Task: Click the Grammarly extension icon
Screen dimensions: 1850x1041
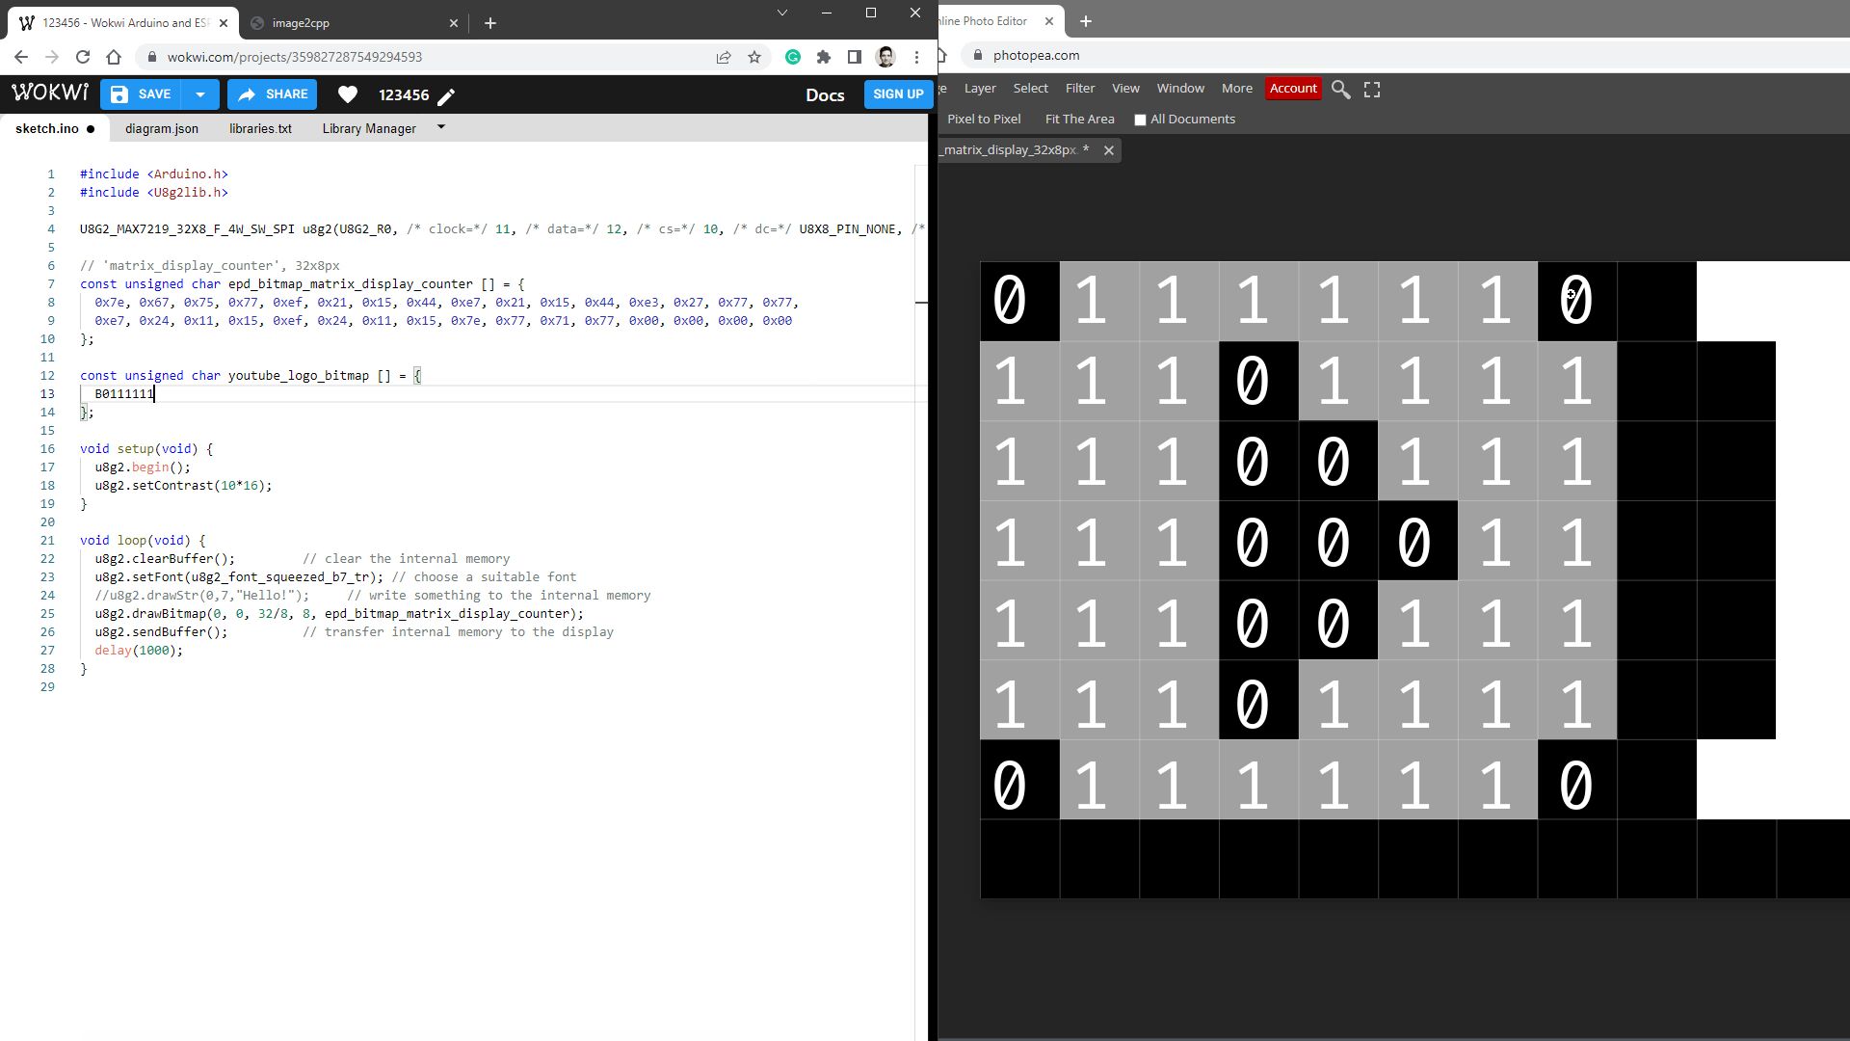Action: pyautogui.click(x=792, y=57)
